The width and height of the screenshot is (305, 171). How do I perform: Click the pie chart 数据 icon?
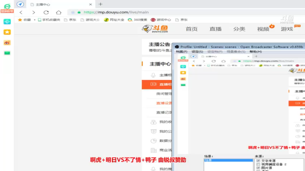154,141
